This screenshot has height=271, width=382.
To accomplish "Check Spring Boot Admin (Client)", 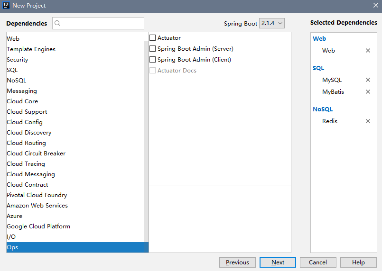I will coord(152,60).
